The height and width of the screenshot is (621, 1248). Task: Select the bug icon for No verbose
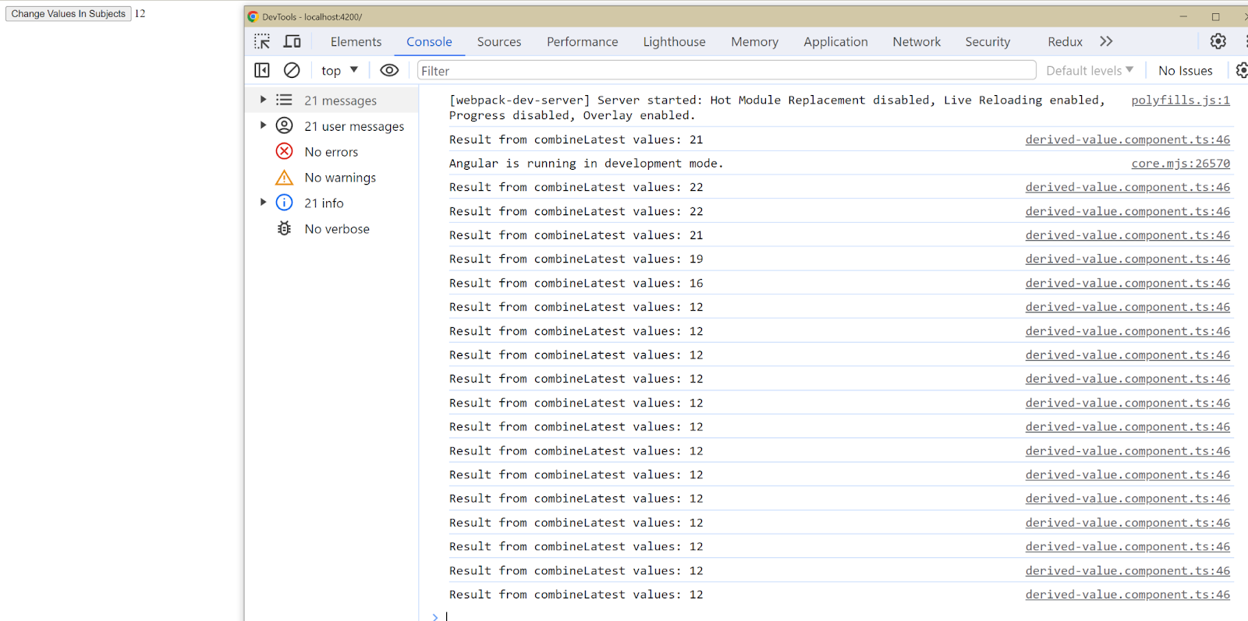point(285,228)
